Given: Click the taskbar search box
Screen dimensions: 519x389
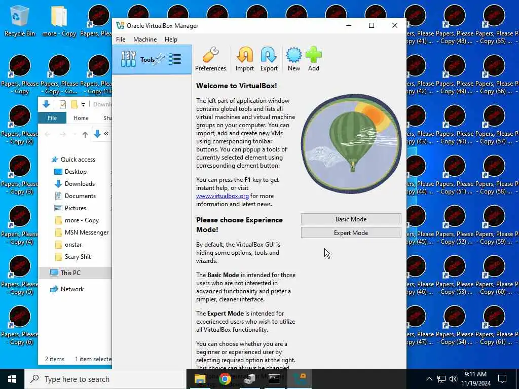Looking at the screenshot, I should 105,379.
